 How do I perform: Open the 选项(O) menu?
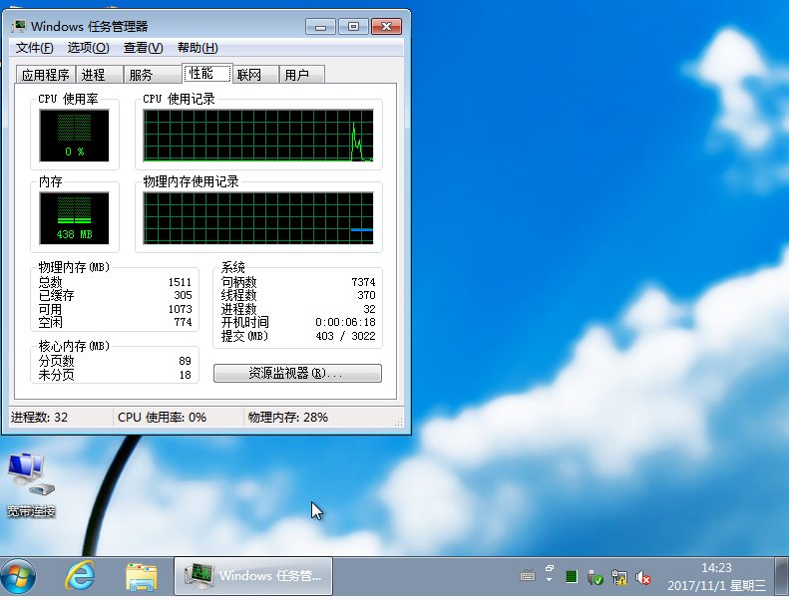(x=88, y=48)
